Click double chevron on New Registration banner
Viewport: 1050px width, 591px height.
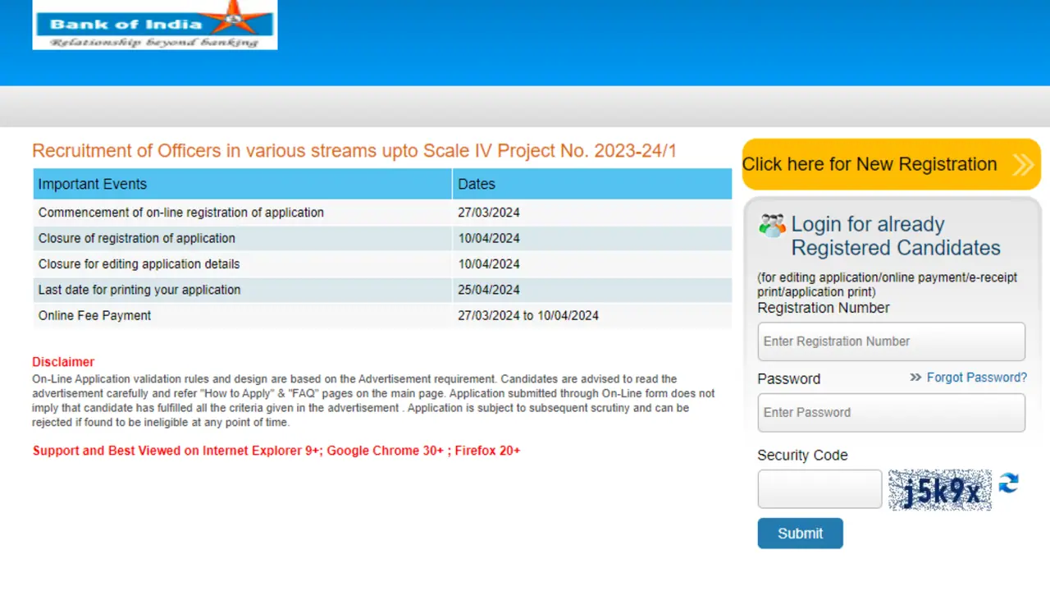coord(1023,165)
